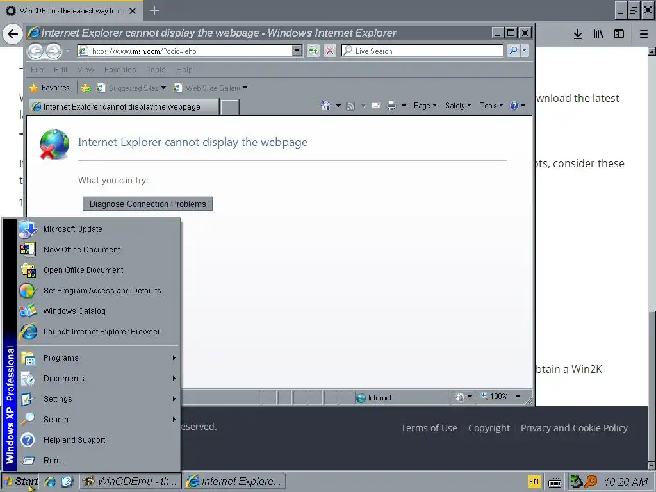Expand the Documents submenu

coord(99,379)
